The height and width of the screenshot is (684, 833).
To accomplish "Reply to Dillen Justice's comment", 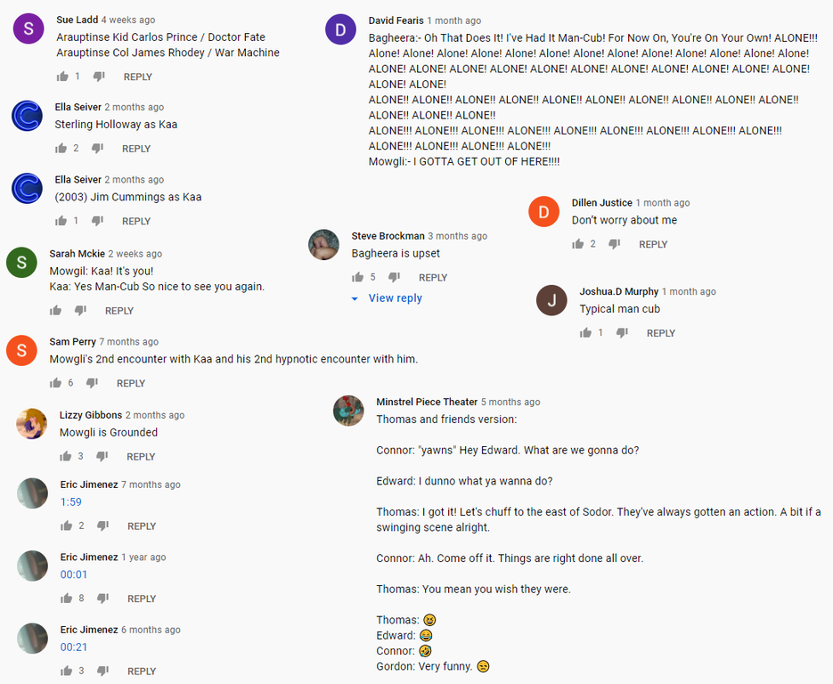I will coord(653,244).
